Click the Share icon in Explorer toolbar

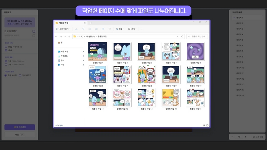pos(103,29)
